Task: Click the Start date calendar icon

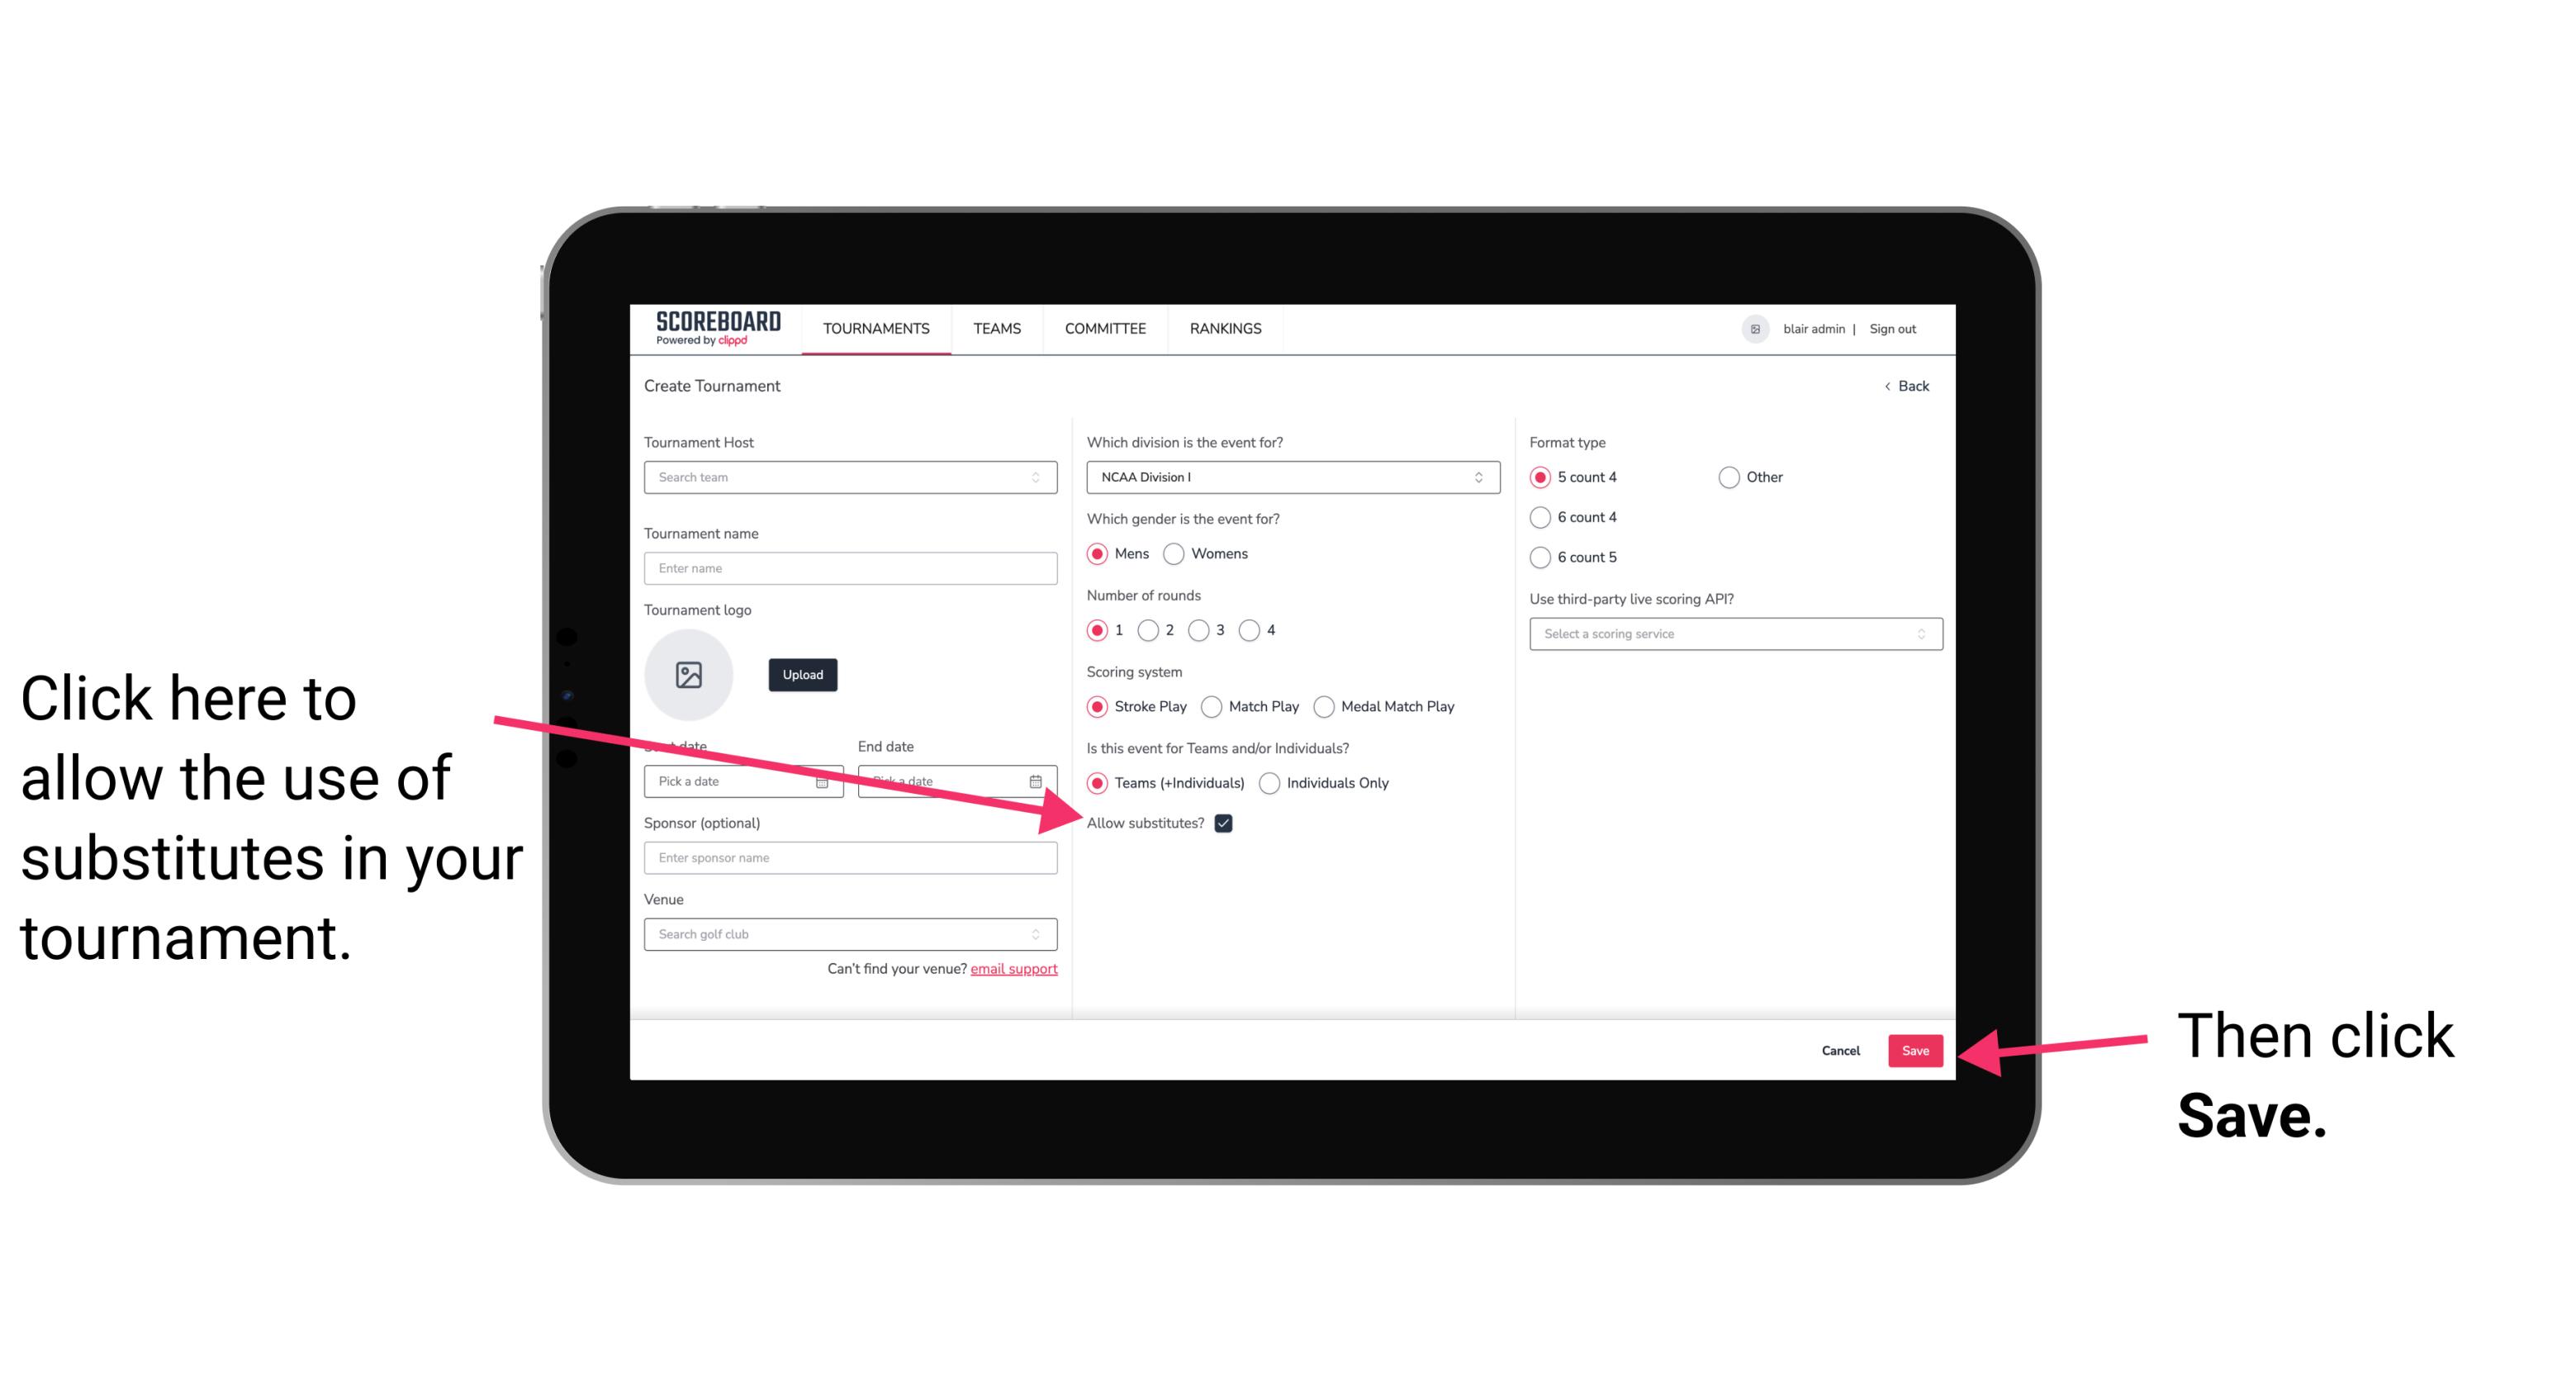Action: tap(828, 780)
